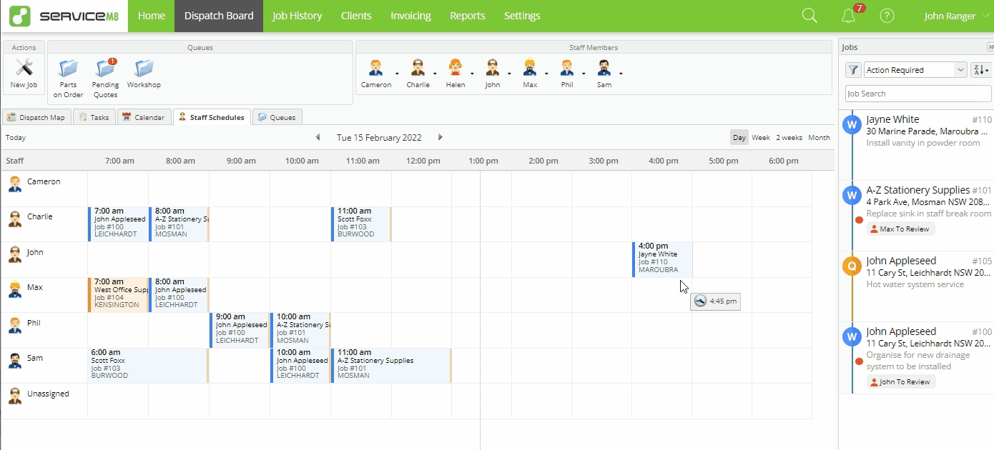Click the jobs filter funnel icon
The image size is (994, 450).
click(x=853, y=70)
